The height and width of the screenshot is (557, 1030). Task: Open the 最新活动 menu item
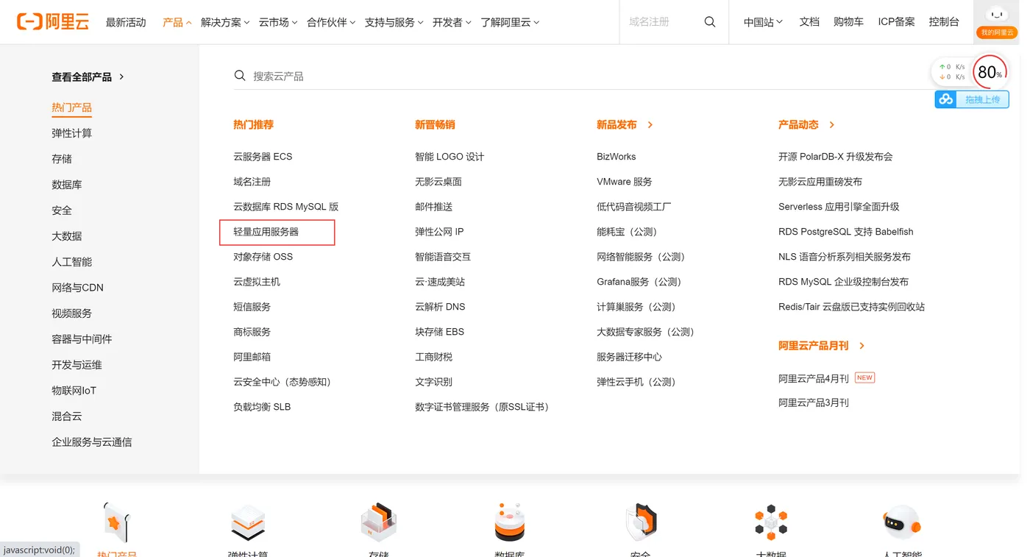coord(126,22)
